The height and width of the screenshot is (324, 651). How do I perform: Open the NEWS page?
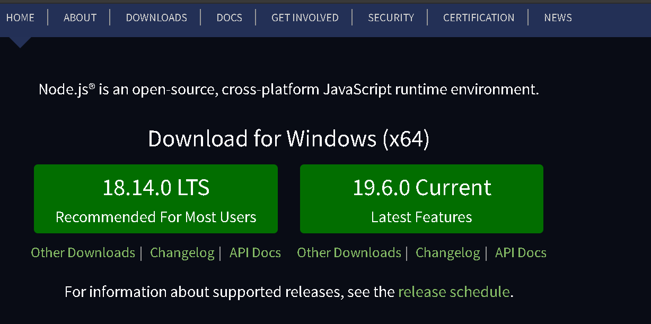pos(558,17)
